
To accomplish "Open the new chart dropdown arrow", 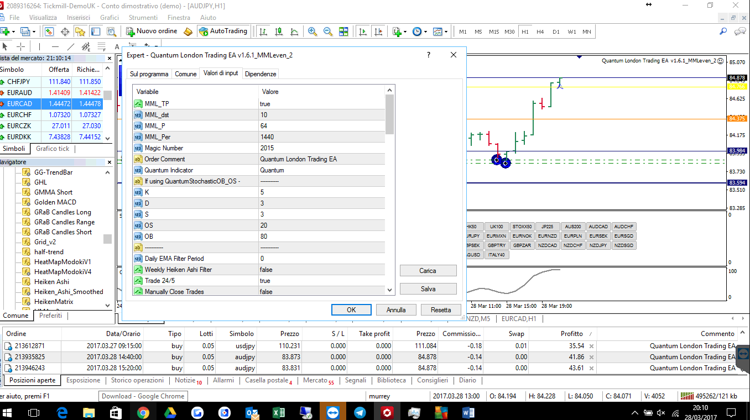I will tap(405, 32).
